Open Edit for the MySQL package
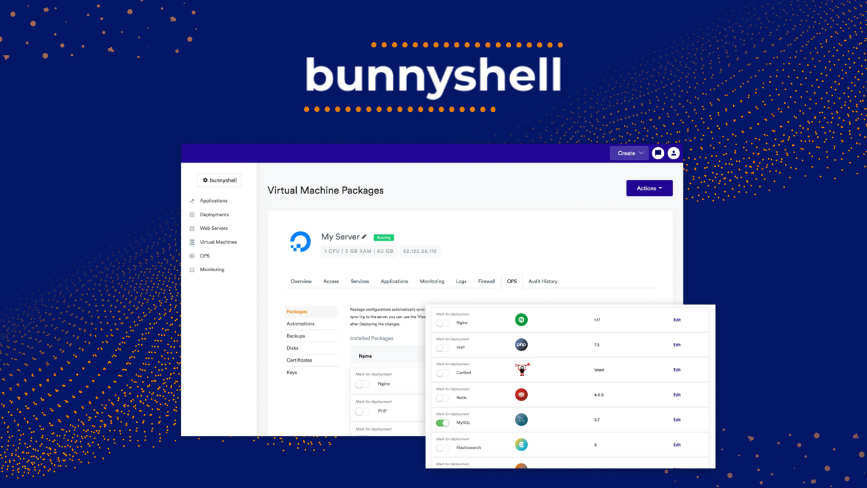The image size is (867, 488). 677,420
